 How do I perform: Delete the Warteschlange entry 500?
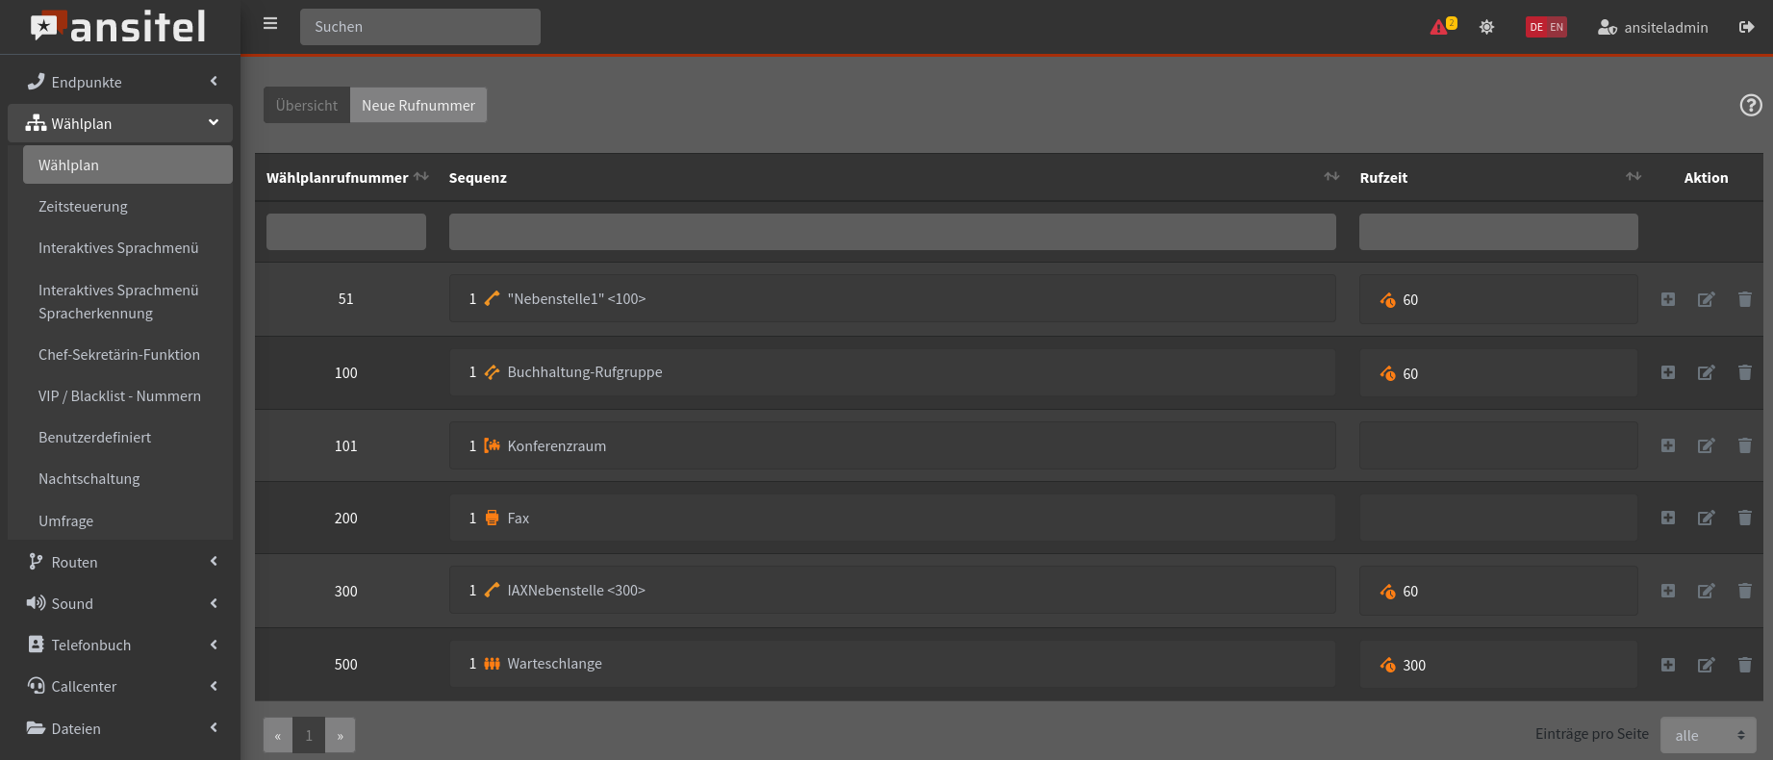coord(1744,665)
